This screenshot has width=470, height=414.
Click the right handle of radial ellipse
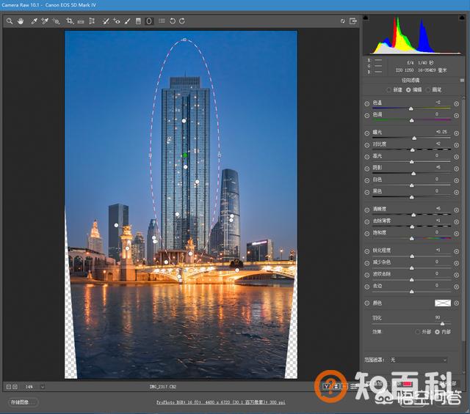coord(220,155)
